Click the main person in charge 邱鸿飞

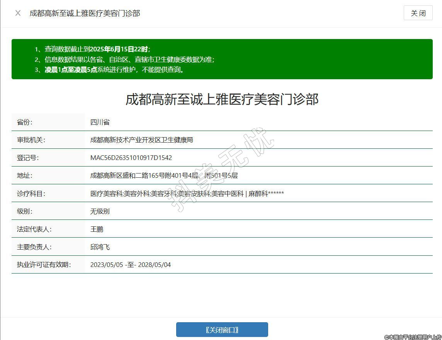[x=100, y=247]
